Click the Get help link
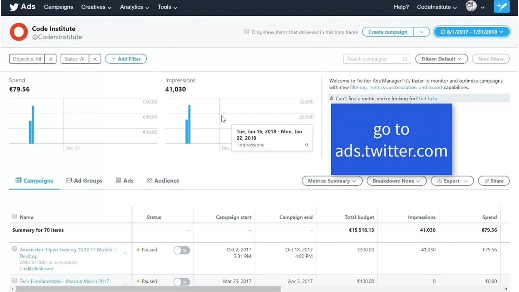519x292 pixels. (x=428, y=99)
